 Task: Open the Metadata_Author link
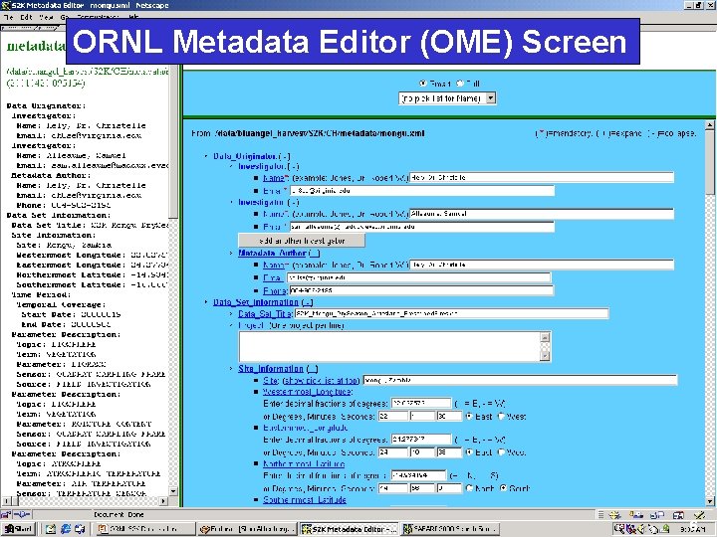pyautogui.click(x=272, y=253)
